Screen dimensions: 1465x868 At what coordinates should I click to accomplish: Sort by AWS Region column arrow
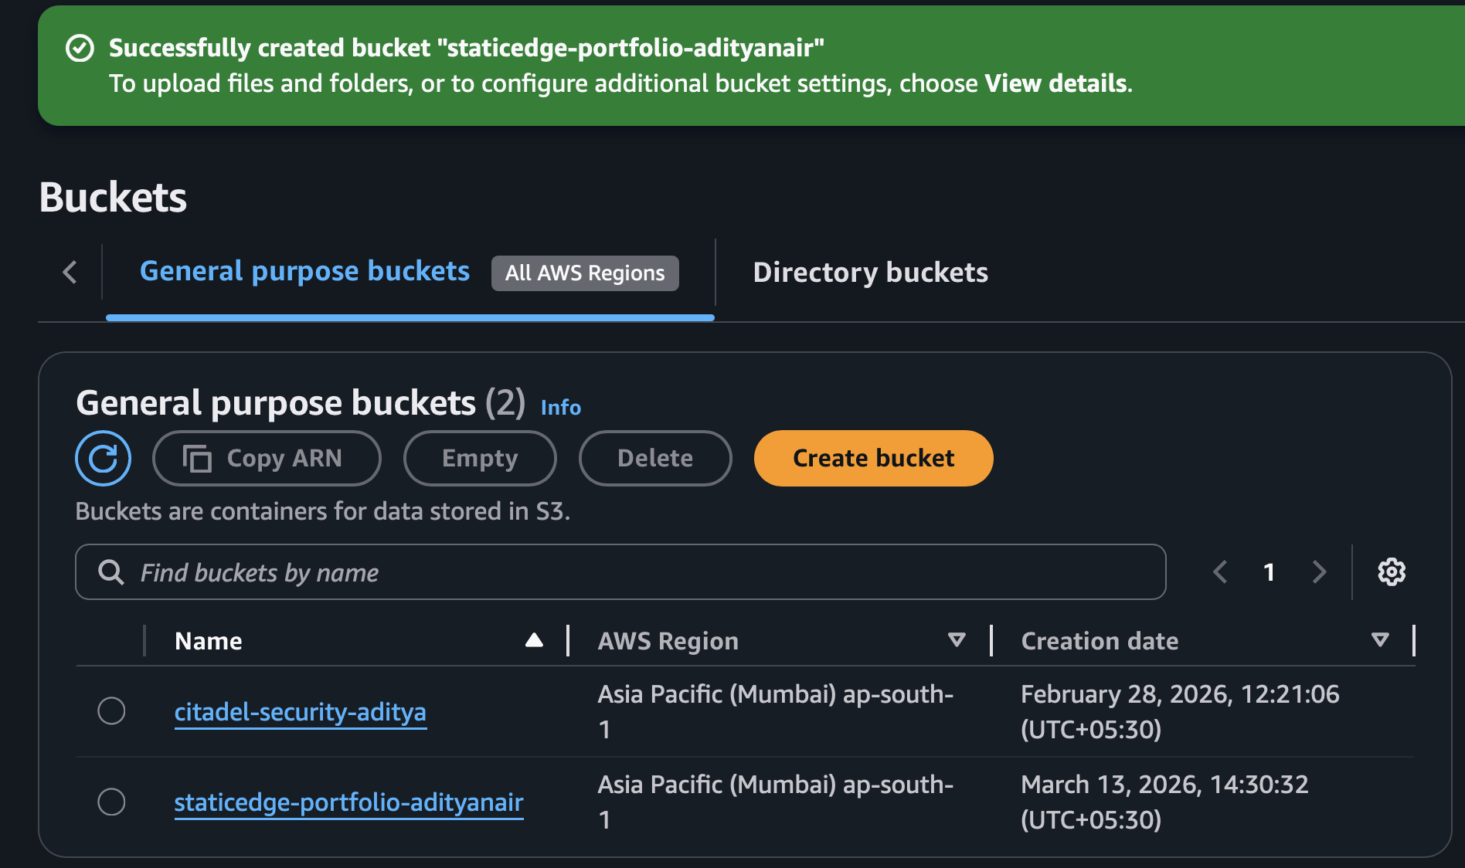[x=957, y=640]
